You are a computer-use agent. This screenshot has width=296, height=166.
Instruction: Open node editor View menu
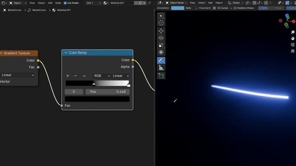[32, 3]
